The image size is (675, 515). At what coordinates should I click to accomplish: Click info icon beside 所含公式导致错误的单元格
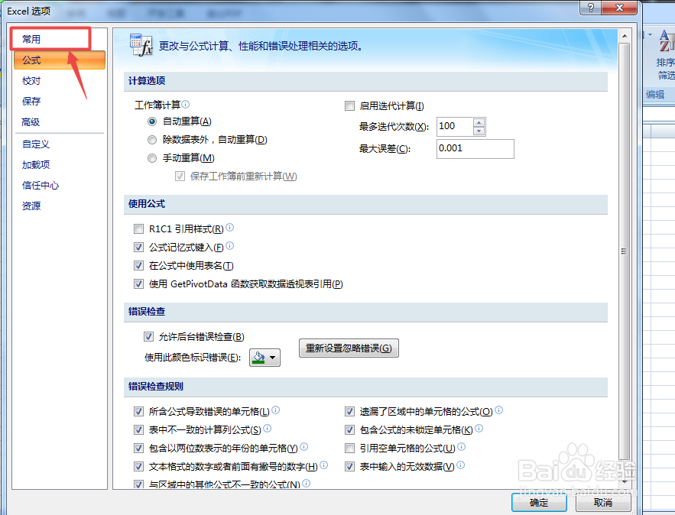pyautogui.click(x=275, y=410)
